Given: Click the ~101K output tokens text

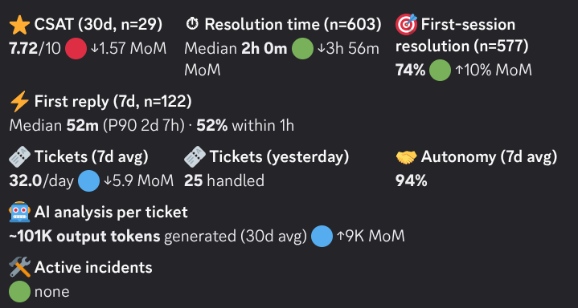Looking at the screenshot, I should click(x=84, y=237).
